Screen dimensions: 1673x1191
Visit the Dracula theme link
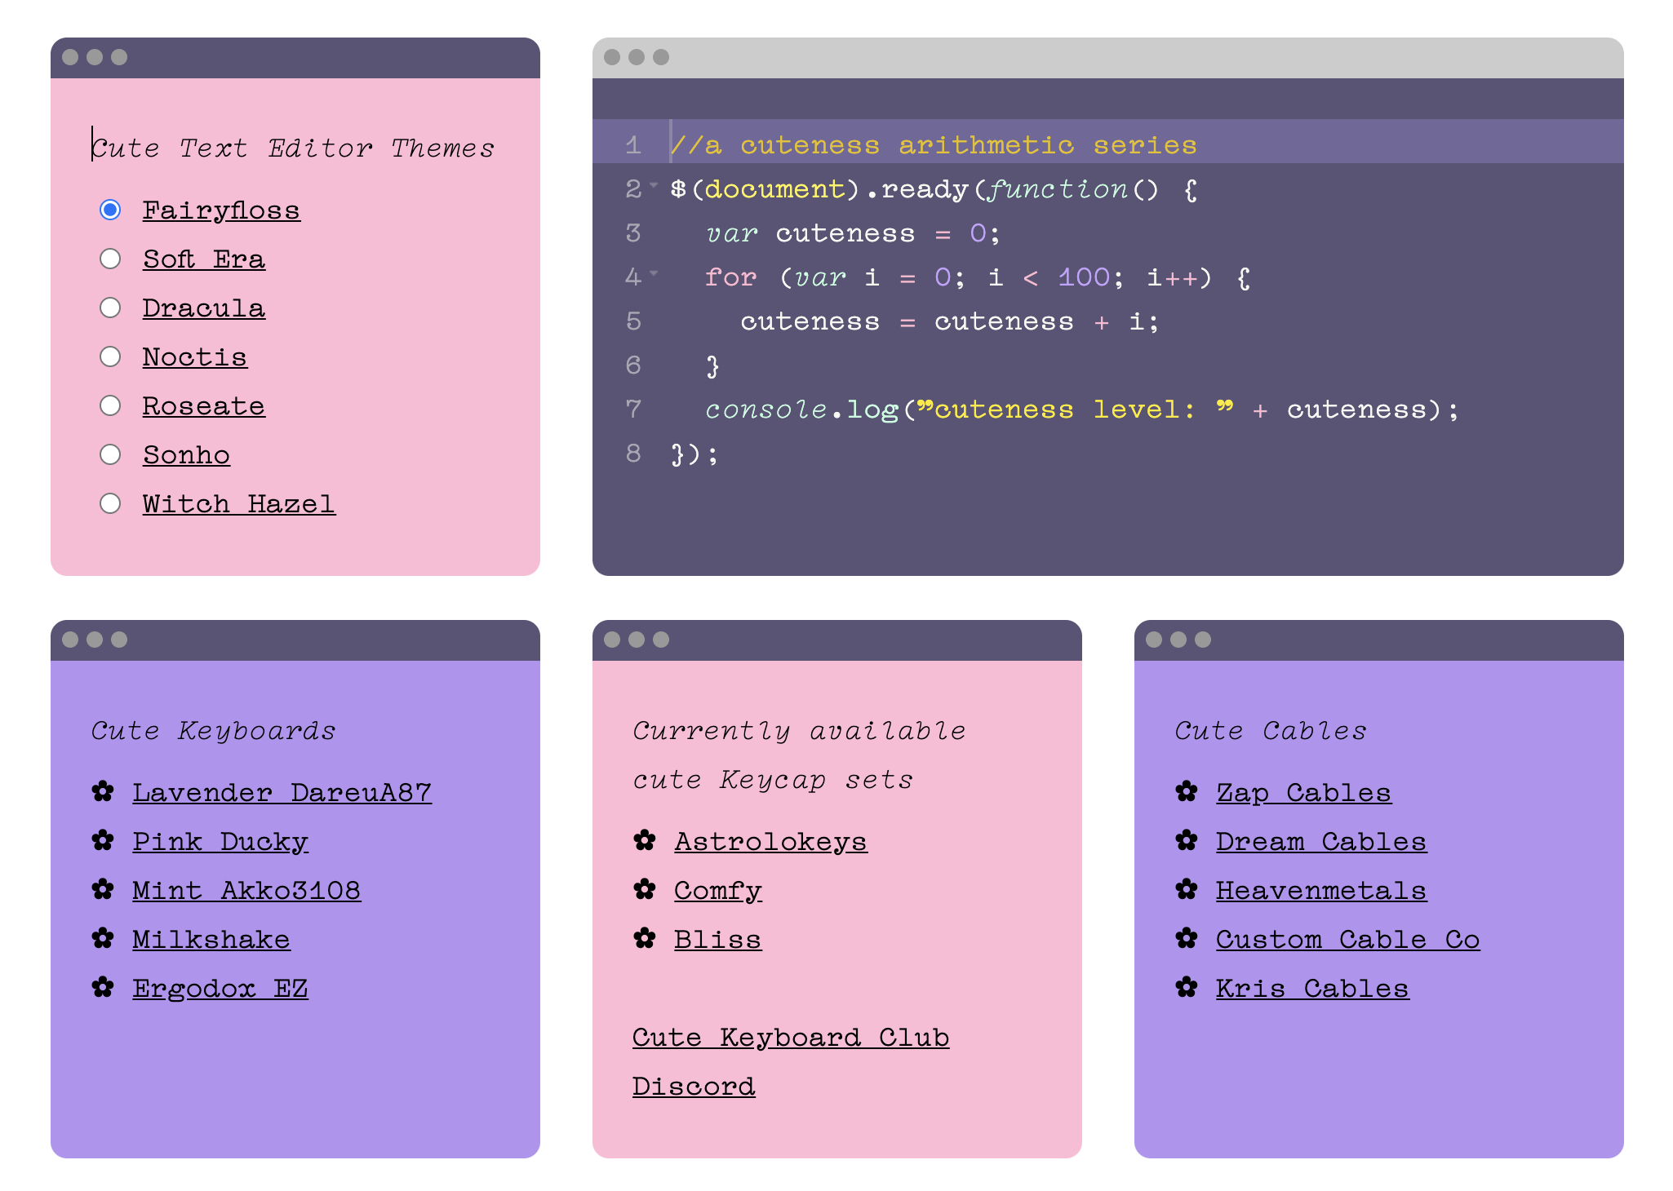pyautogui.click(x=204, y=308)
